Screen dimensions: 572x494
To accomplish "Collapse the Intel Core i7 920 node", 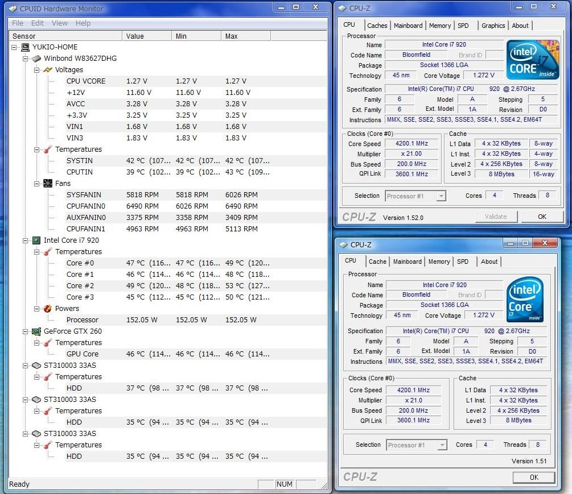I will (x=25, y=240).
